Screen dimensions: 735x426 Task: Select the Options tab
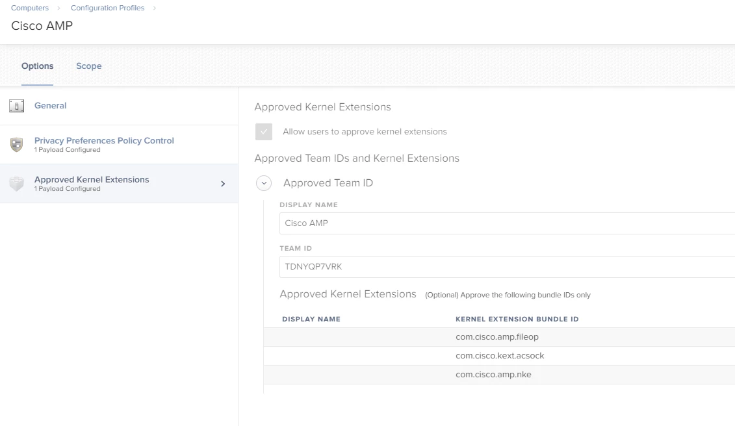[38, 66]
